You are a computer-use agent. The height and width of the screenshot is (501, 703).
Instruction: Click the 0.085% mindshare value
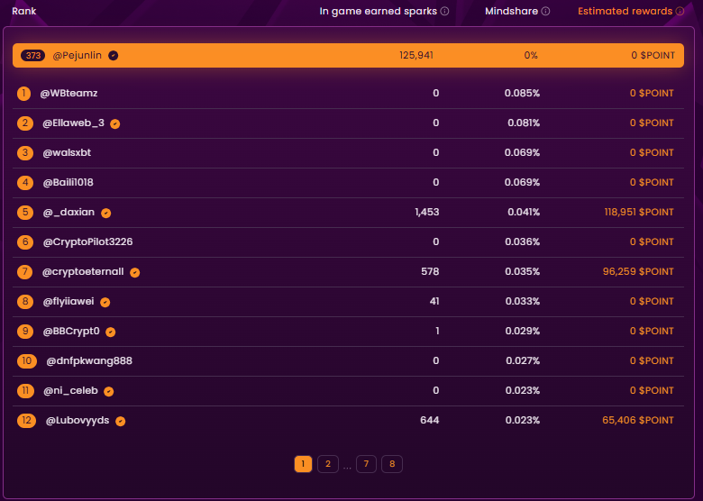point(522,93)
